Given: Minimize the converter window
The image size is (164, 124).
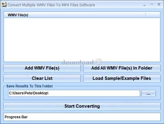Looking at the screenshot, I should tap(144, 5).
